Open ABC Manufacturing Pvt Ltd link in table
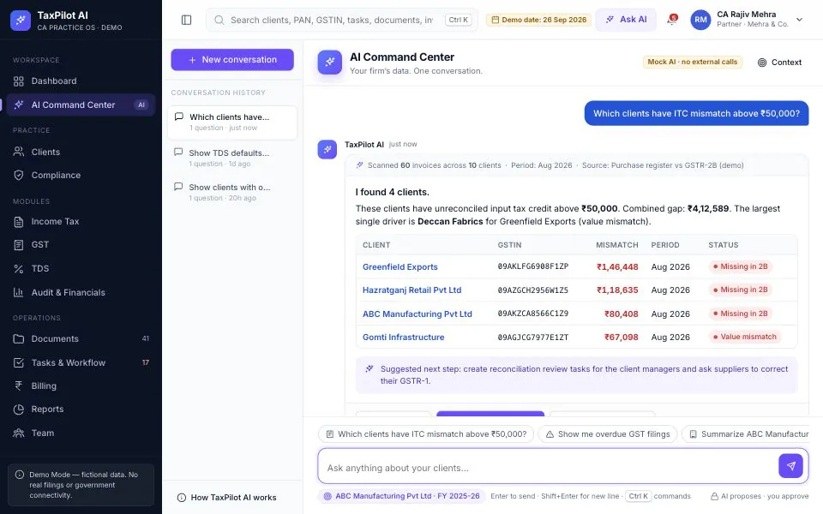Viewport: 823px width, 514px height. pyautogui.click(x=417, y=314)
